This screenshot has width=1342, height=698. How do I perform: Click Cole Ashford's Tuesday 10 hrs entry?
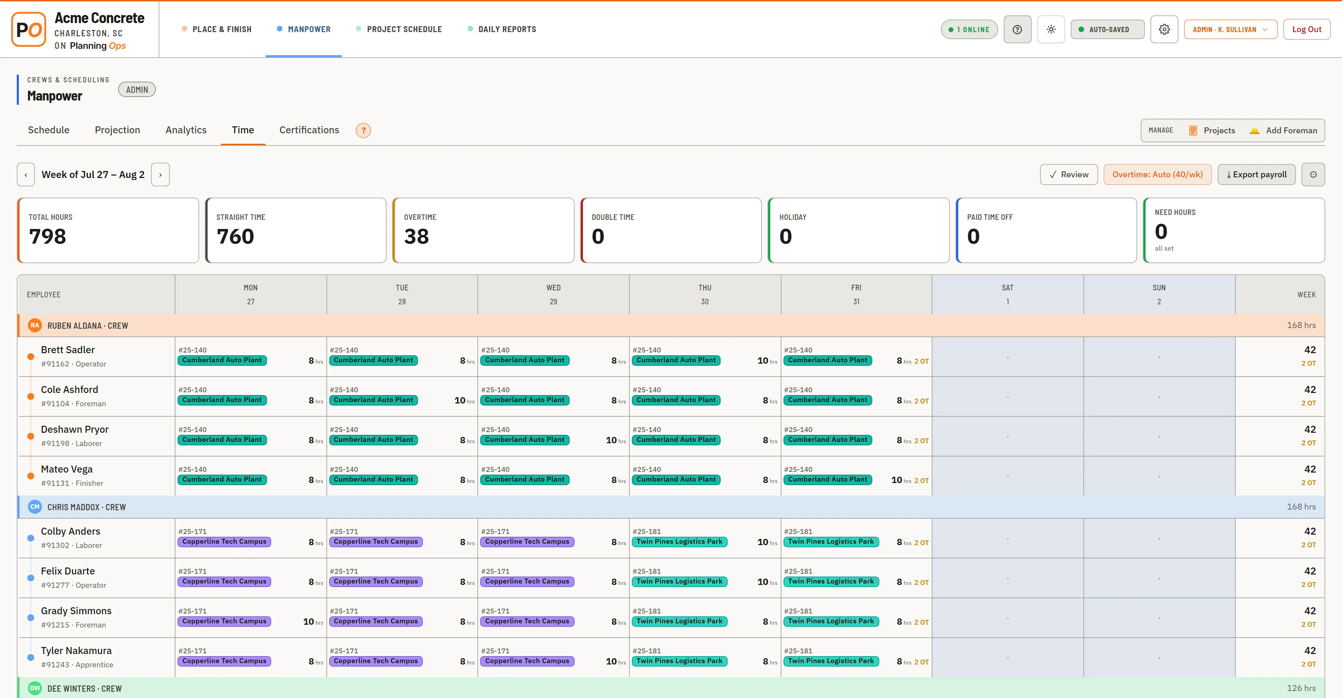[464, 401]
